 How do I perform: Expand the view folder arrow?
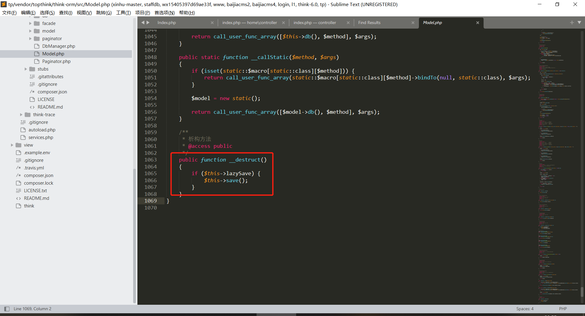(x=12, y=145)
